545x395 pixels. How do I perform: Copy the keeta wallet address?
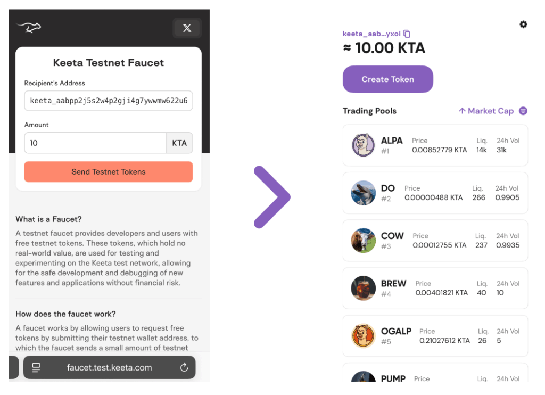pos(407,34)
